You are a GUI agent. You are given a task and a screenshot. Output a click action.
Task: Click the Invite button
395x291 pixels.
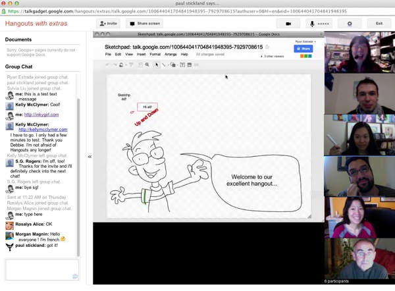pos(109,24)
